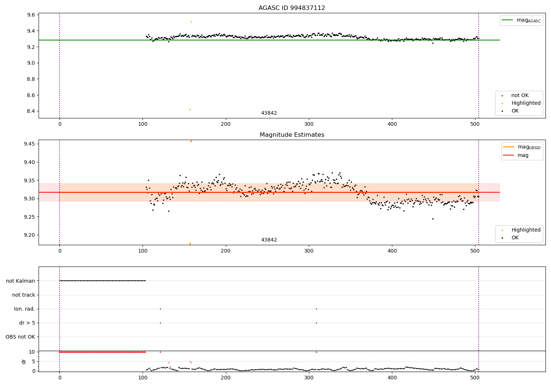
Task: Click the OK marker in middle legend
Action: [x=502, y=238]
